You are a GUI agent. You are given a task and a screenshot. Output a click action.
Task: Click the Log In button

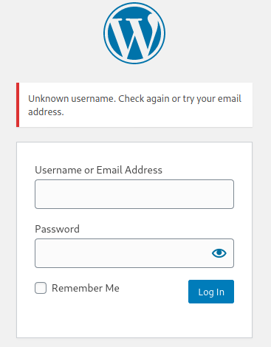tap(211, 292)
